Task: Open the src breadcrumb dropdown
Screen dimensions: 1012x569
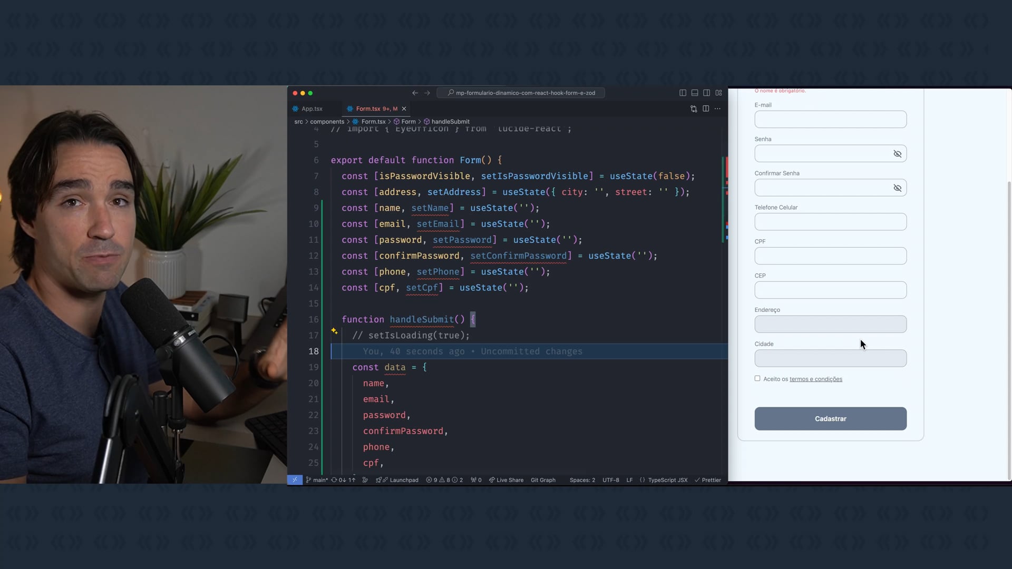Action: (x=298, y=122)
